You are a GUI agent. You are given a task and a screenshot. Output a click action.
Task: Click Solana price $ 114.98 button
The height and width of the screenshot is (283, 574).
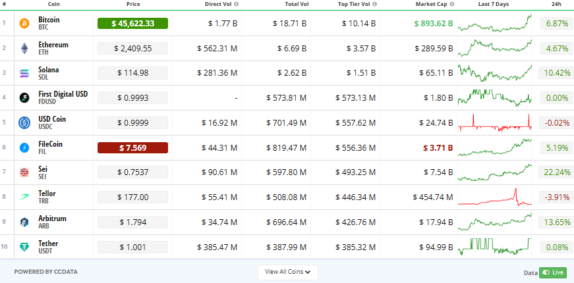132,73
